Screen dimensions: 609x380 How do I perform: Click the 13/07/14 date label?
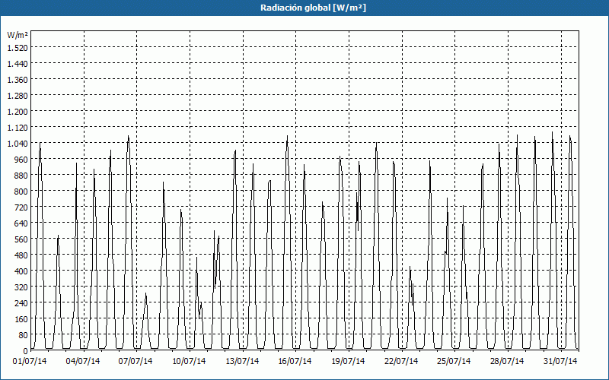coord(242,361)
